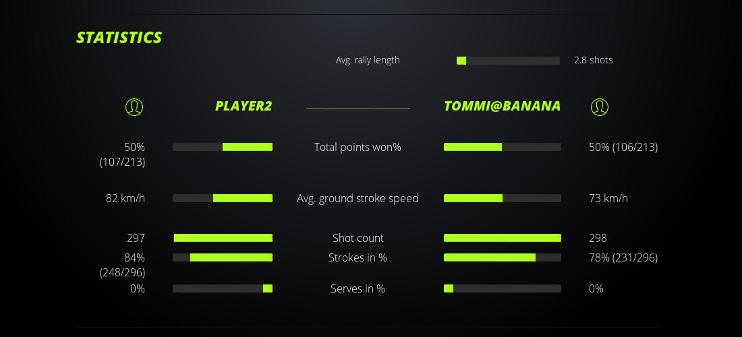Screen dimensions: 742x337
Task: Select the PLAYER2 name heading
Action: tap(244, 106)
